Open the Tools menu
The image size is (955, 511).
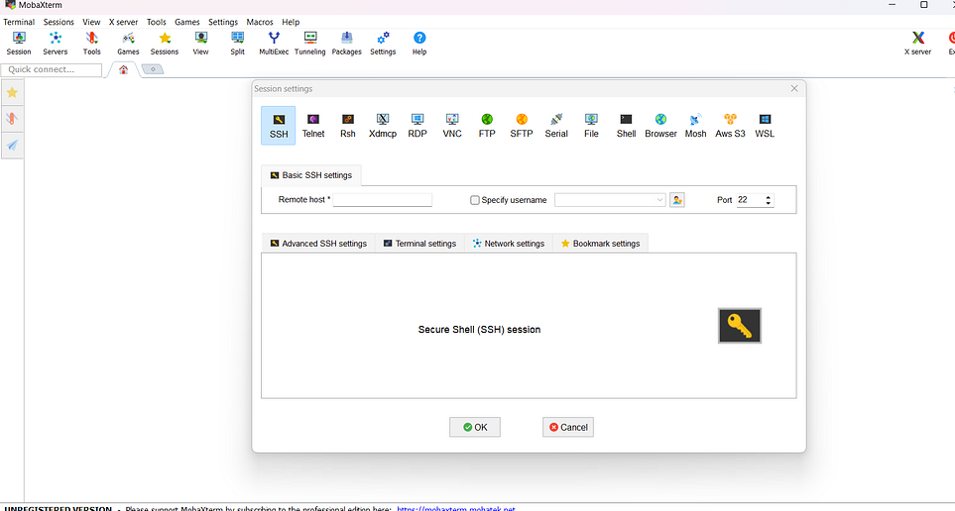156,22
